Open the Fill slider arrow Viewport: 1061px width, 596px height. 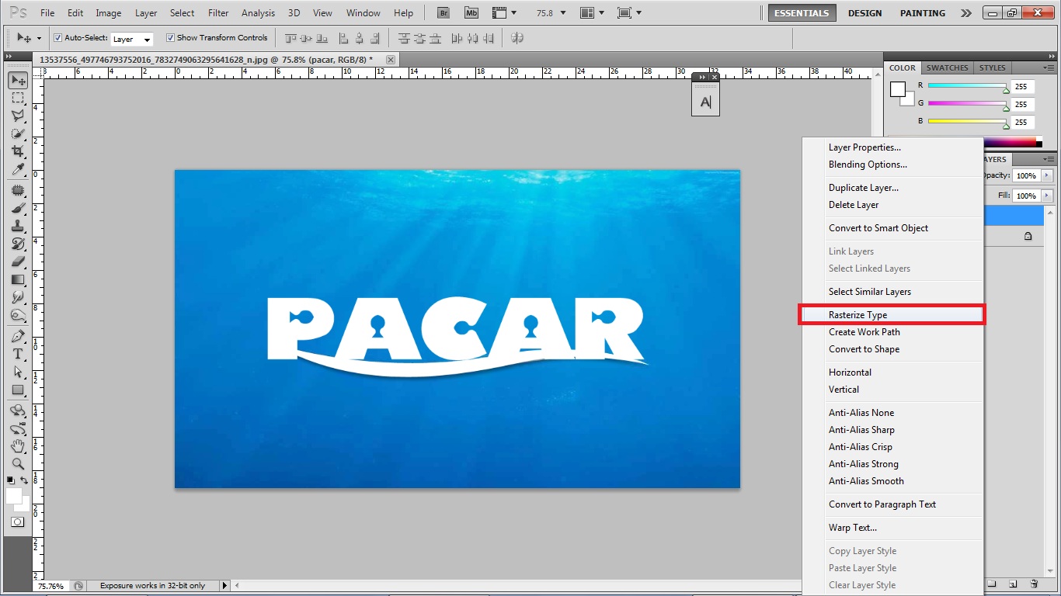(x=1047, y=196)
